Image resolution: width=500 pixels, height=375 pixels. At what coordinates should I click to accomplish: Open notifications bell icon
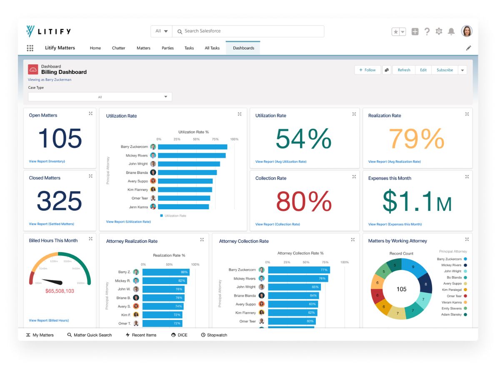[x=451, y=31]
